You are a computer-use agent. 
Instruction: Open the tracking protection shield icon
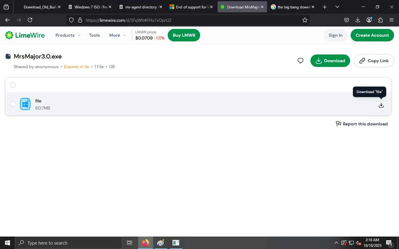click(x=71, y=20)
